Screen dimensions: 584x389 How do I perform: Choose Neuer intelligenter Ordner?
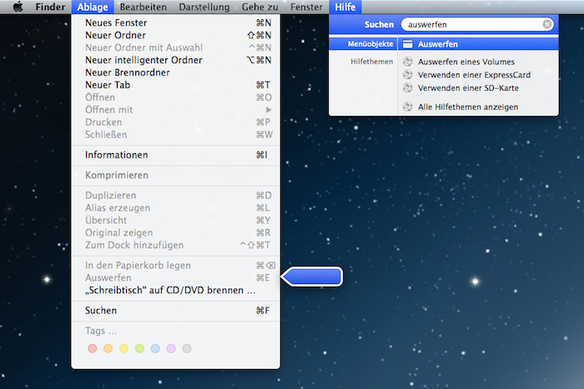click(175, 60)
